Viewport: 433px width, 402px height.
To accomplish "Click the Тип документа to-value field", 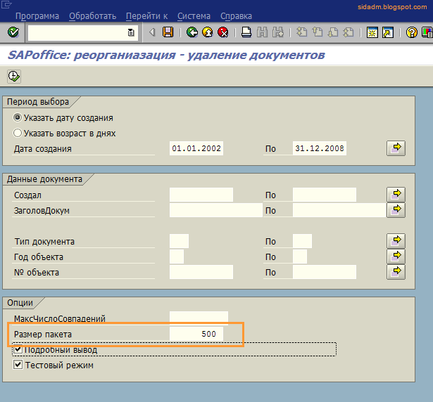I will pyautogui.click(x=302, y=241).
